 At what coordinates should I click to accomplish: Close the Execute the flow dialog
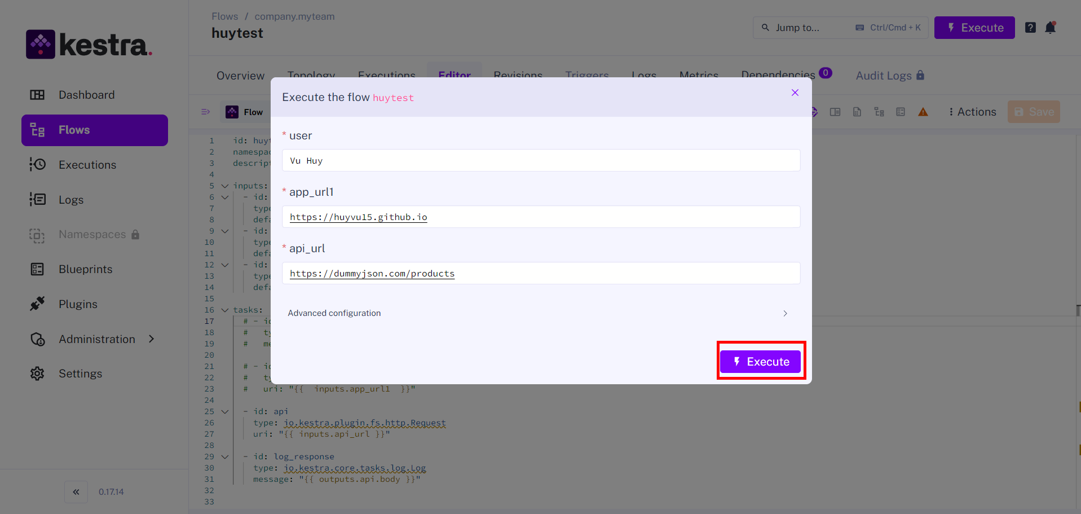click(x=795, y=93)
